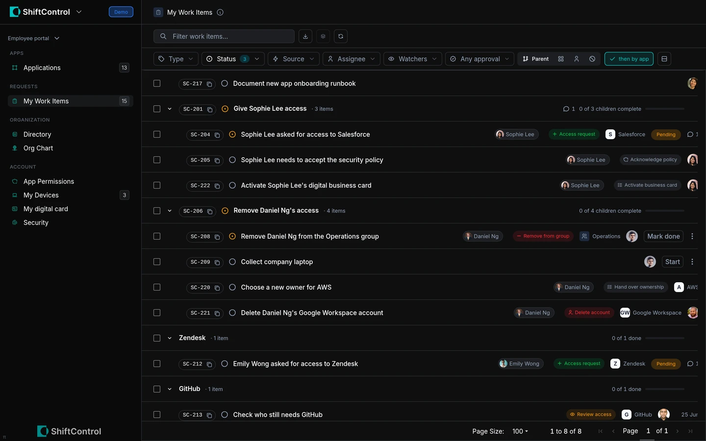Copy the SC-204 item ID
Image resolution: width=706 pixels, height=441 pixels.
(x=217, y=135)
